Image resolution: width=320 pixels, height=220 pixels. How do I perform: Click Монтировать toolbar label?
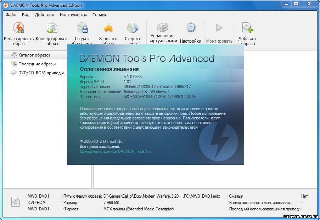click(x=219, y=41)
